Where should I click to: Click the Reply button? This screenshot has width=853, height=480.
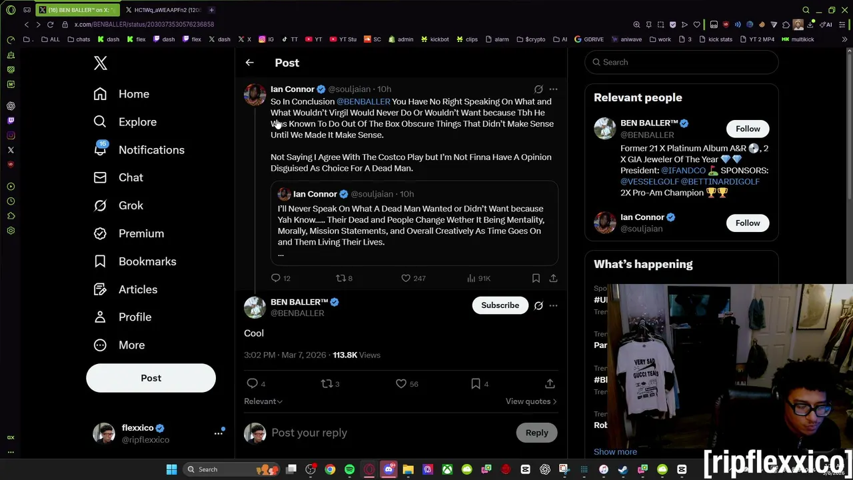point(536,433)
